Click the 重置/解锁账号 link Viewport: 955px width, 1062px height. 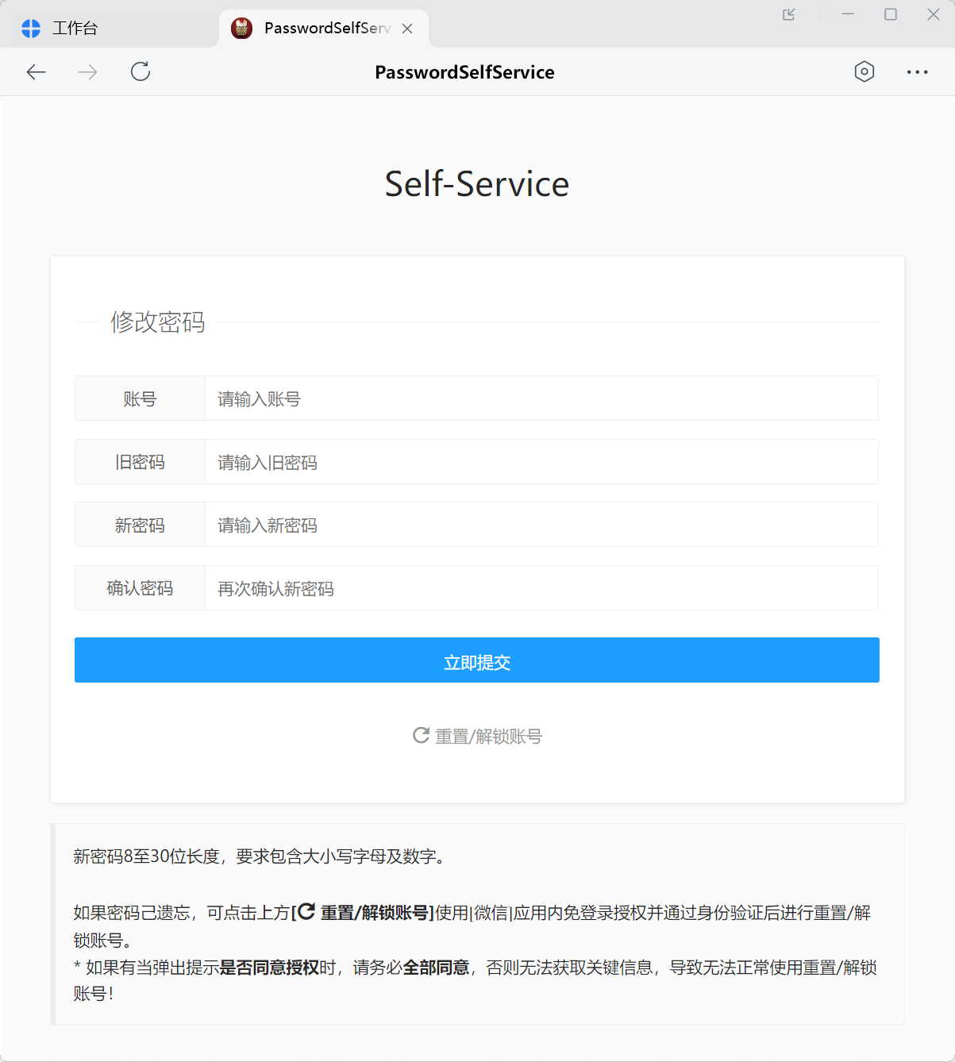click(487, 736)
